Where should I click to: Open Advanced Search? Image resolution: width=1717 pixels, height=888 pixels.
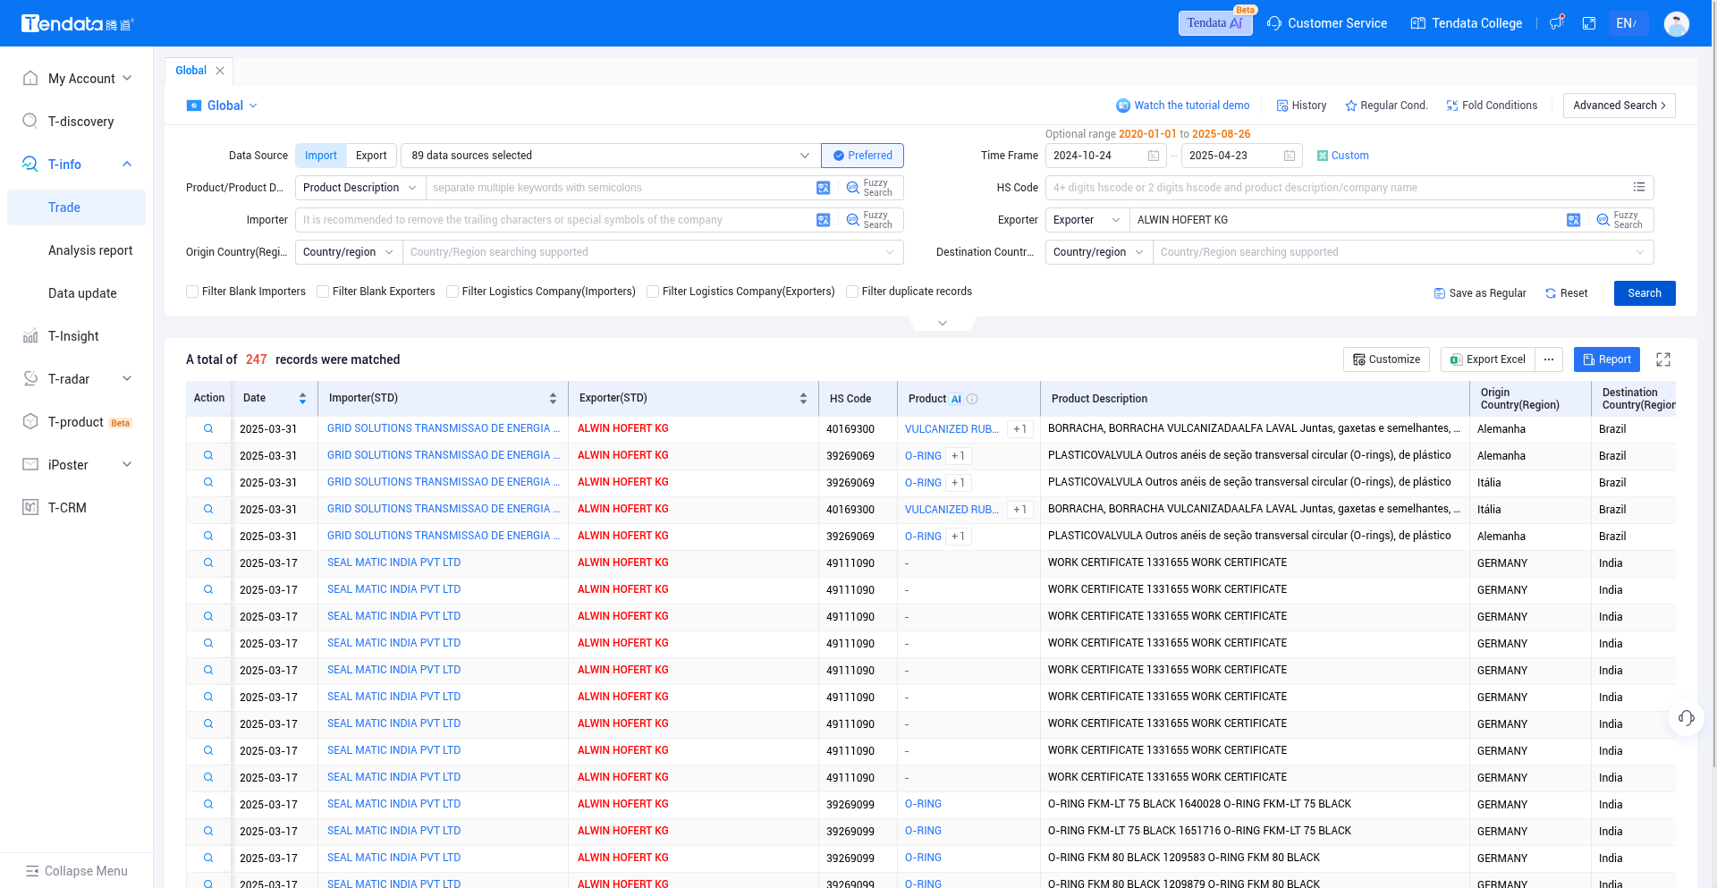pyautogui.click(x=1620, y=106)
